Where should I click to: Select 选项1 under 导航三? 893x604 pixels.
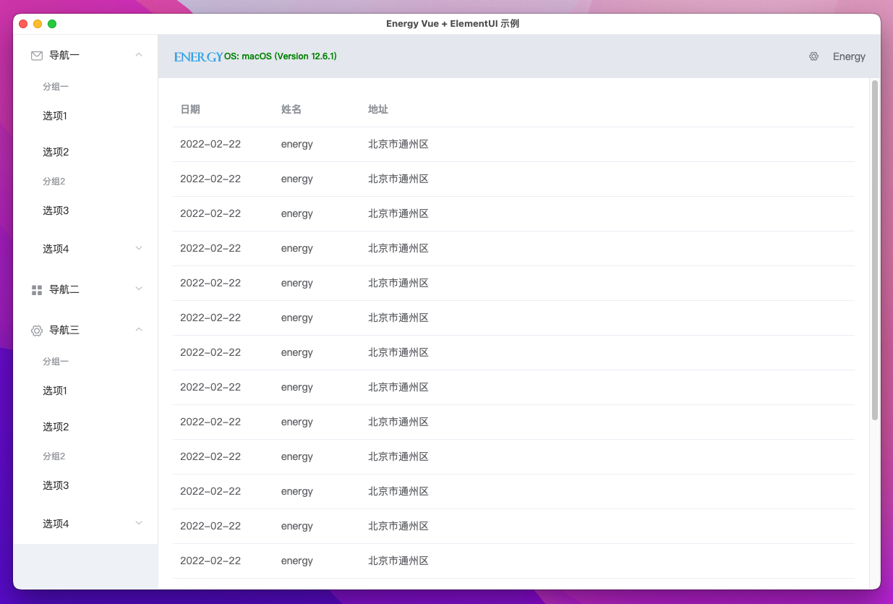pyautogui.click(x=55, y=391)
